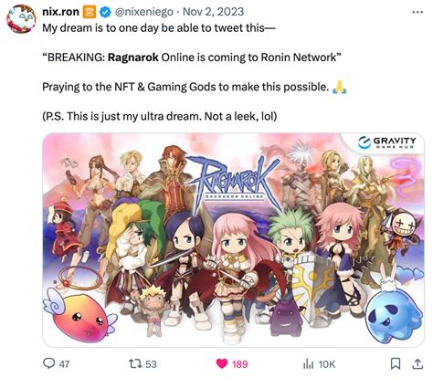Open the reply comment icon
The width and height of the screenshot is (433, 378).
pyautogui.click(x=48, y=363)
